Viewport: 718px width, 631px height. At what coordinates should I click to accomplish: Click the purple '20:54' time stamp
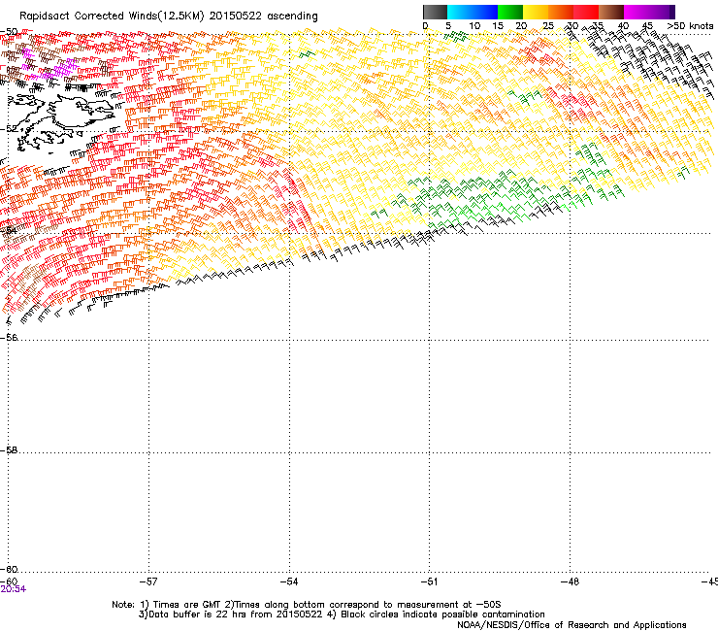click(14, 589)
